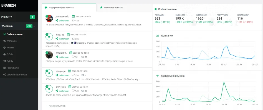Click the calendar icon beside 2020-03-10 16:53

tap(73, 16)
